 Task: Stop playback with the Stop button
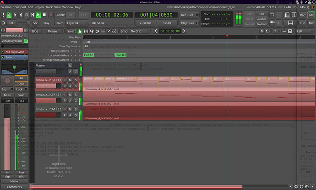[x=44, y=15]
